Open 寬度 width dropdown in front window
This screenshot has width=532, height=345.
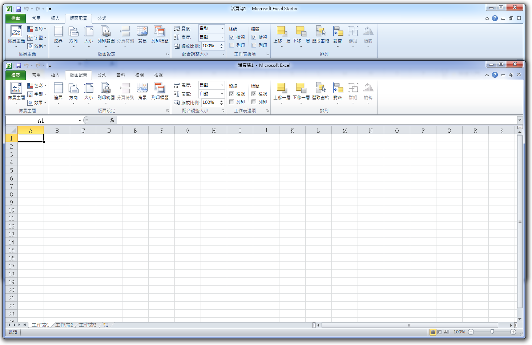tap(222, 85)
